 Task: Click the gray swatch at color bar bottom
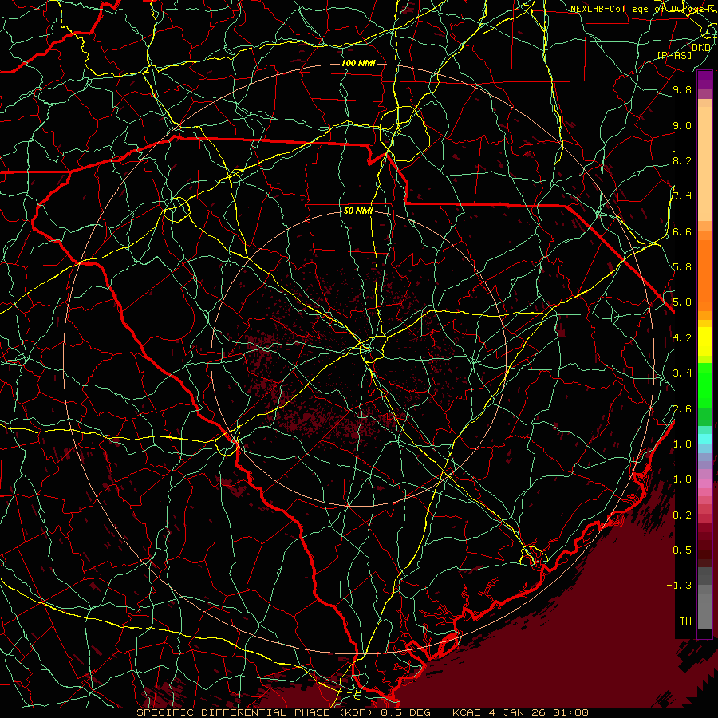(x=704, y=611)
